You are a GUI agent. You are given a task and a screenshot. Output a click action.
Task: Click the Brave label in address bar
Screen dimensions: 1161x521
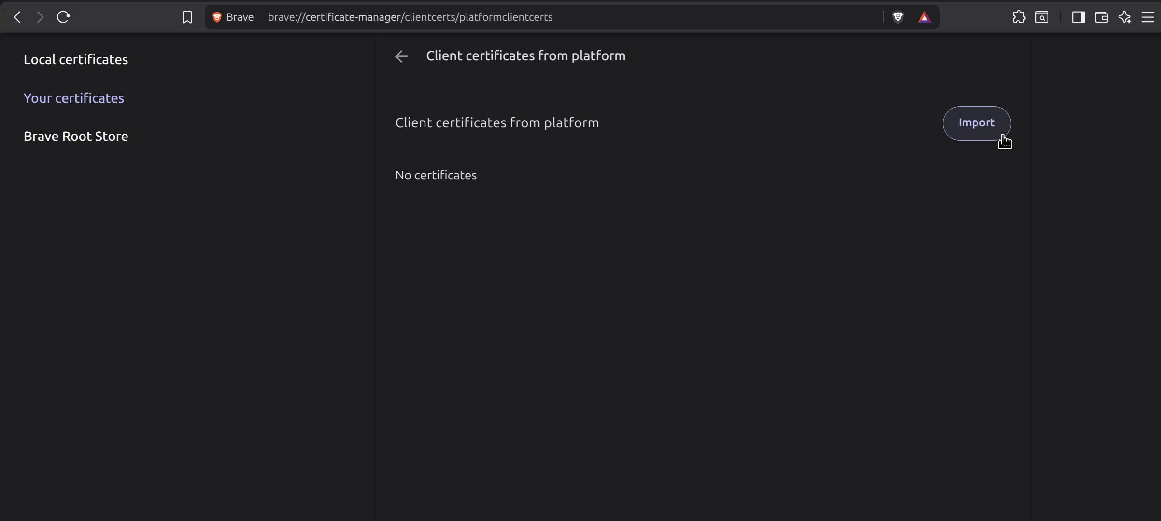[x=240, y=17]
